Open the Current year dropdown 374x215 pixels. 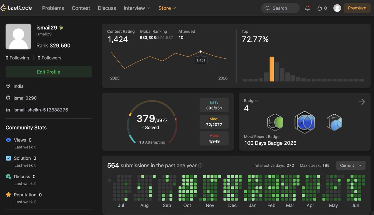pos(351,165)
